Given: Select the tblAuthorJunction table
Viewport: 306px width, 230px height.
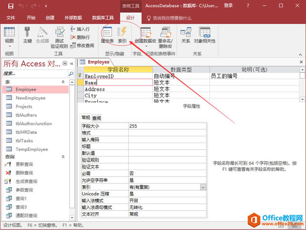Looking at the screenshot, I should point(36,124).
